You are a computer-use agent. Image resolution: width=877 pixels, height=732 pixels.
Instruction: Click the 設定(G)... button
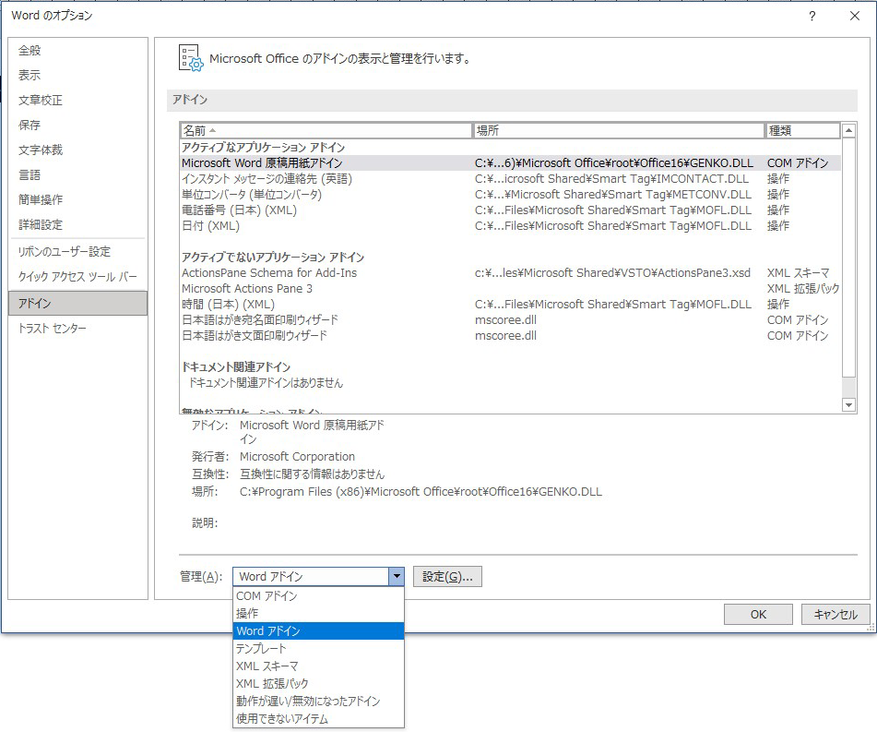click(447, 576)
